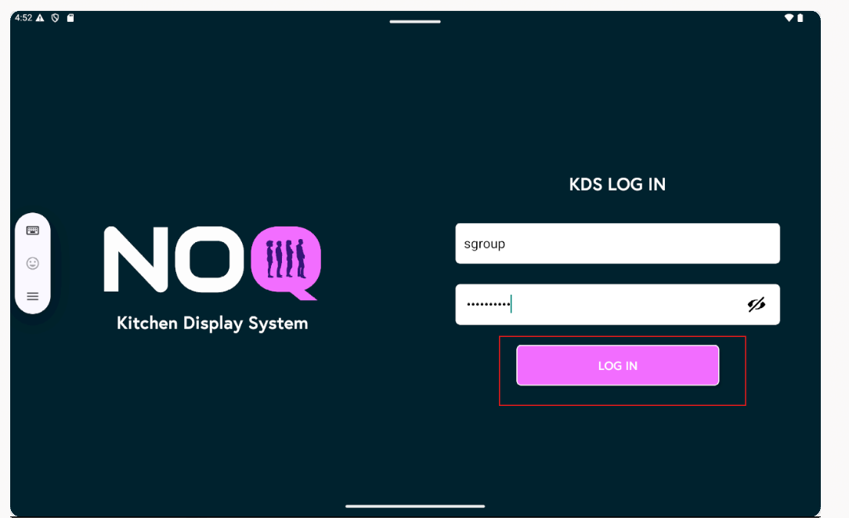Click the Kitchen Display System caption
This screenshot has height=518, width=849.
pyautogui.click(x=212, y=323)
